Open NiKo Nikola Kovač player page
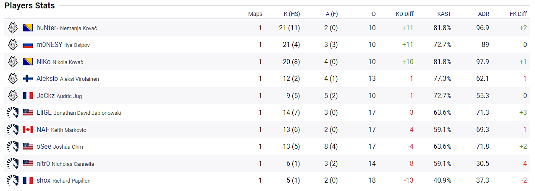This screenshot has width=535, height=191. pyautogui.click(x=60, y=62)
